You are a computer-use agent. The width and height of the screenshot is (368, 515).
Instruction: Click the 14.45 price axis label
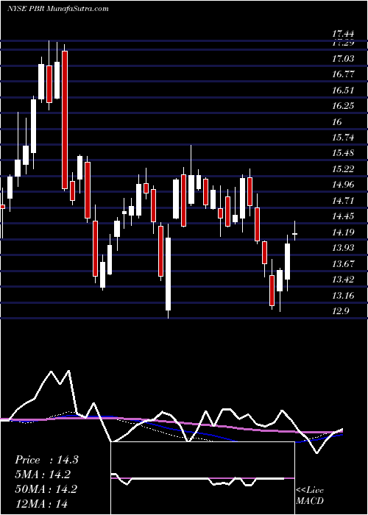pos(343,216)
